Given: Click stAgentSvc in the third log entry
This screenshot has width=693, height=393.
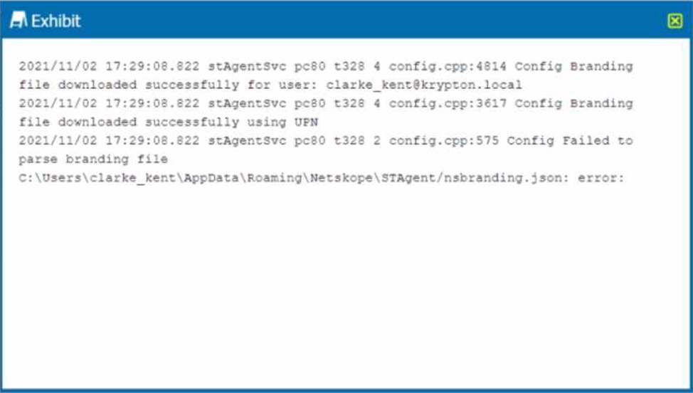Looking at the screenshot, I should pyautogui.click(x=247, y=140).
